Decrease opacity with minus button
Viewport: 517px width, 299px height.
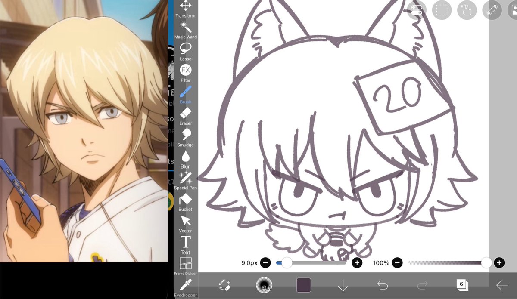[397, 262]
